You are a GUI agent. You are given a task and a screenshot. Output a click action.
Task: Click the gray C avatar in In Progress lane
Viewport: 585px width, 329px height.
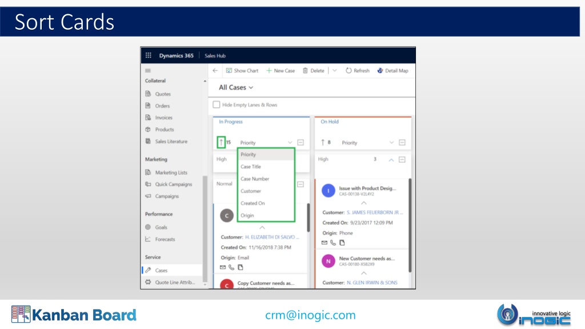pos(226,215)
